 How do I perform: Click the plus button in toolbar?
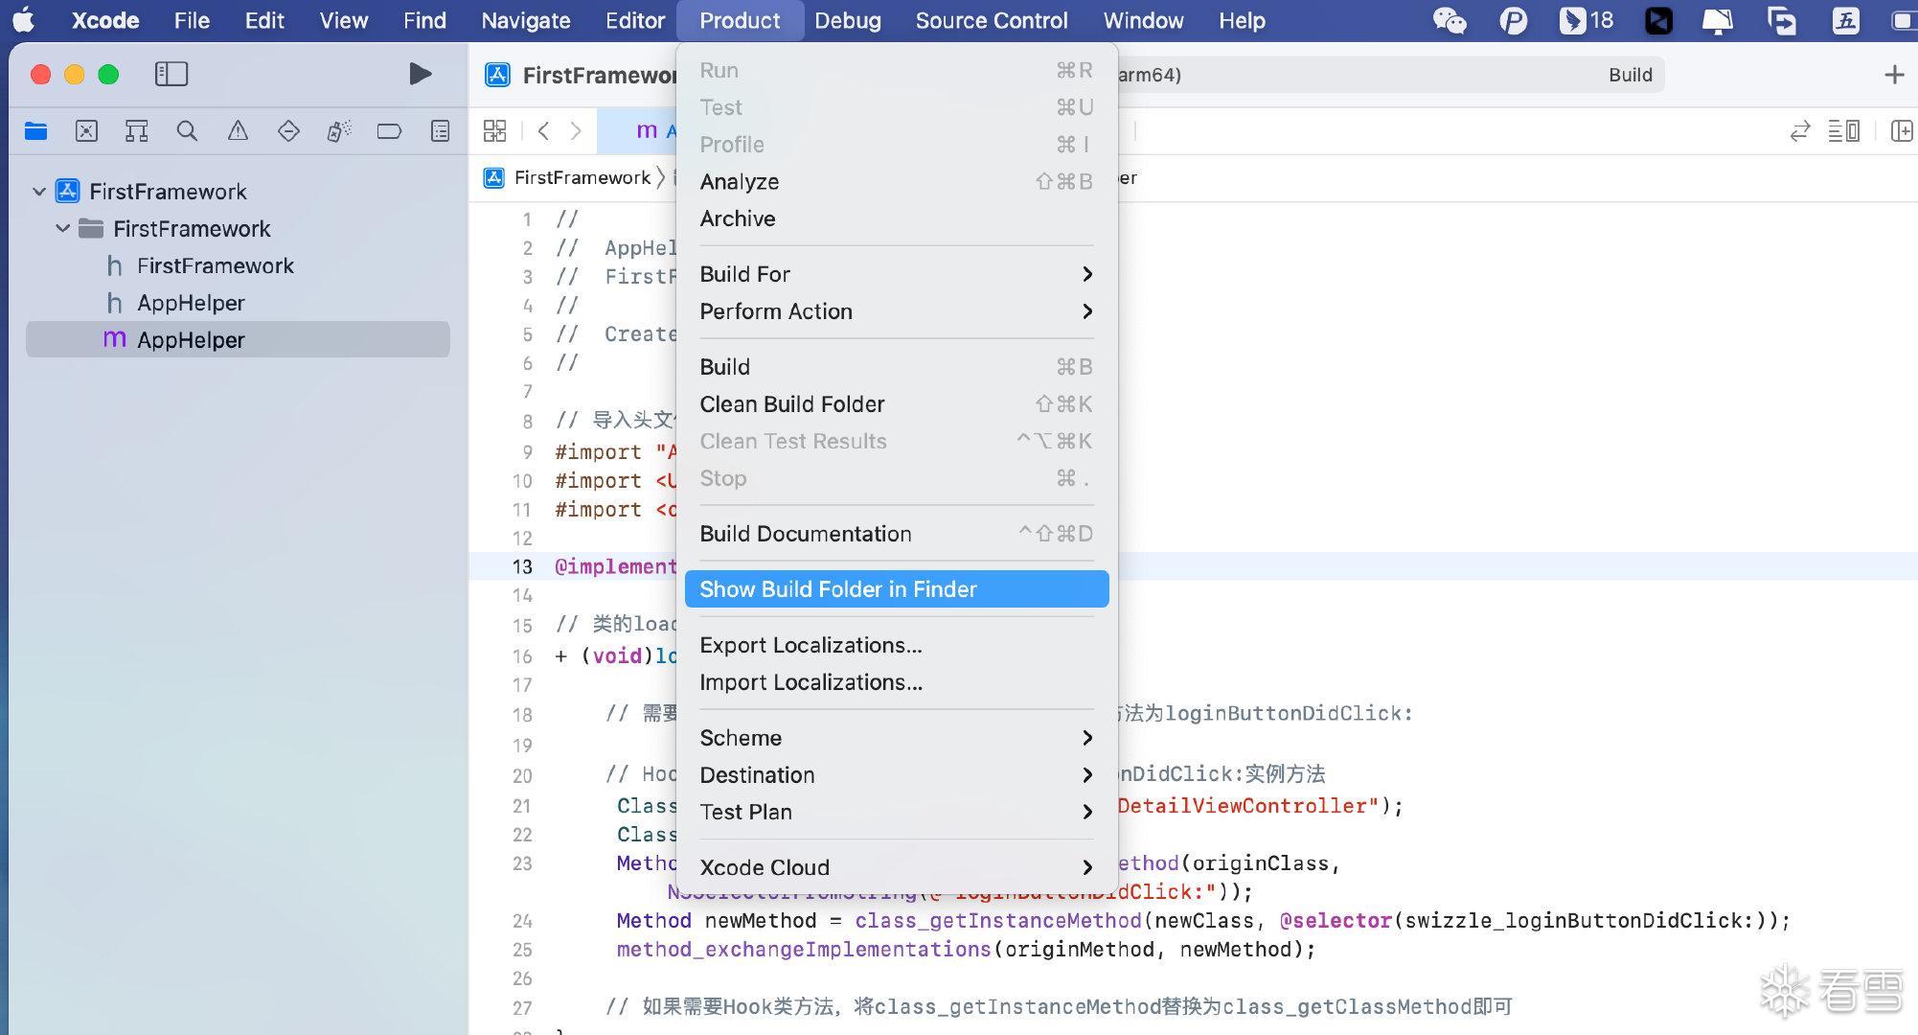point(1893,75)
